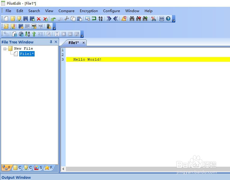The height and width of the screenshot is (180, 230).
Task: Click the Find Next binoculars green arrow
Action: tap(145, 19)
